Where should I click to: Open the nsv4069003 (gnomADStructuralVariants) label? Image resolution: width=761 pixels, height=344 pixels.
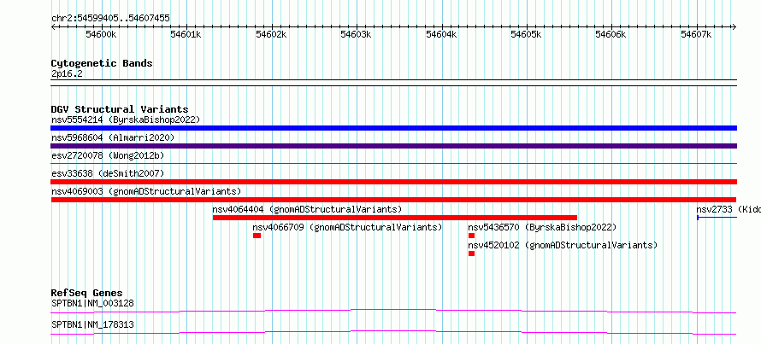146,191
